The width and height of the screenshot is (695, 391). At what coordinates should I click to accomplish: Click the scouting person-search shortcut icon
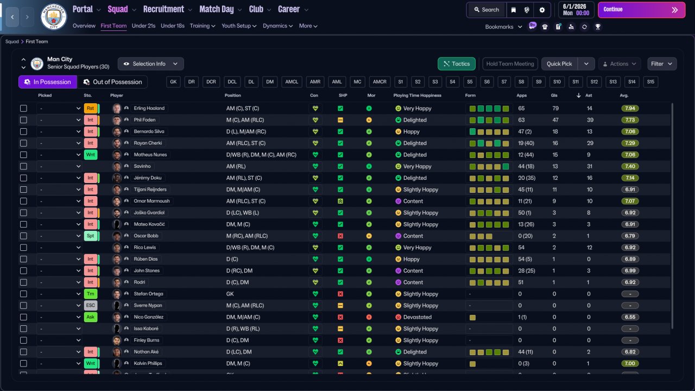[571, 27]
